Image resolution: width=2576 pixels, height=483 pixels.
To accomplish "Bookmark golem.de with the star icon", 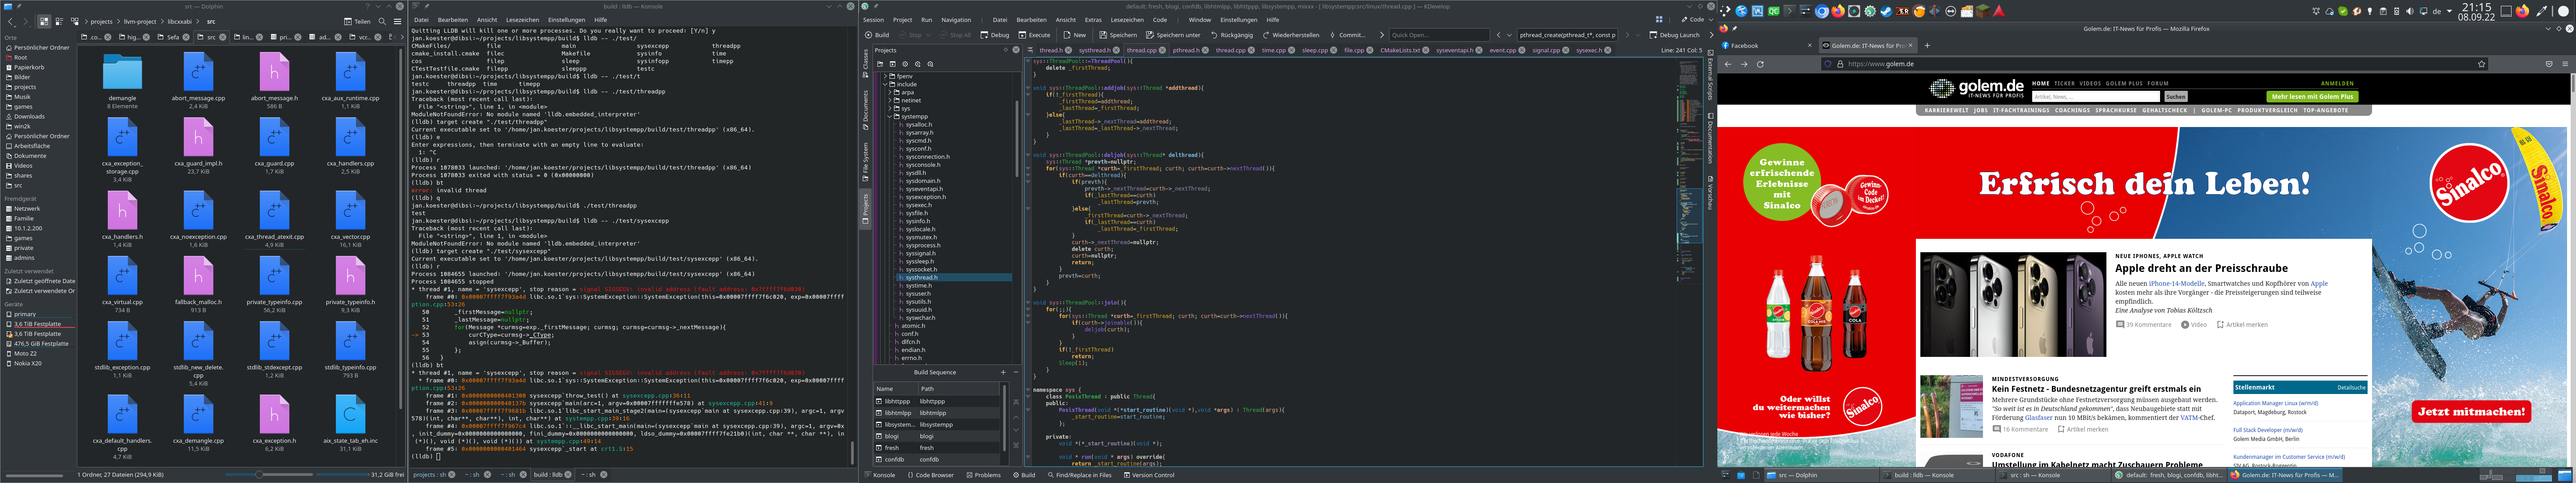I will coord(2481,64).
